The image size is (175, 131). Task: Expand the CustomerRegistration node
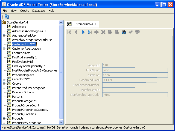tap(4, 49)
